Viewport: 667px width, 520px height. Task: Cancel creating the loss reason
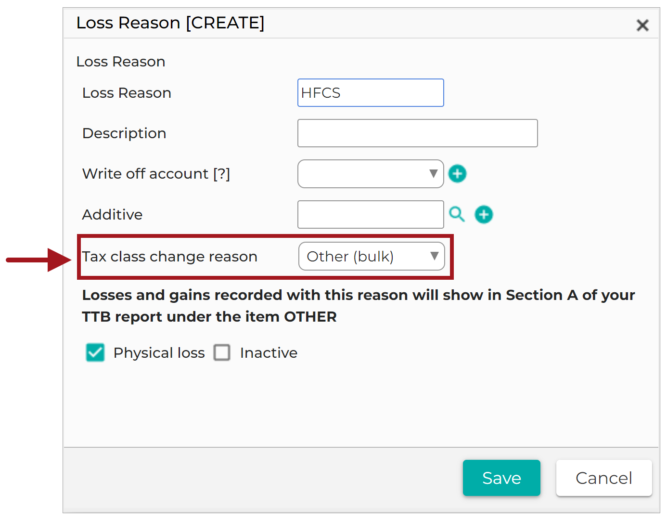[x=604, y=478]
